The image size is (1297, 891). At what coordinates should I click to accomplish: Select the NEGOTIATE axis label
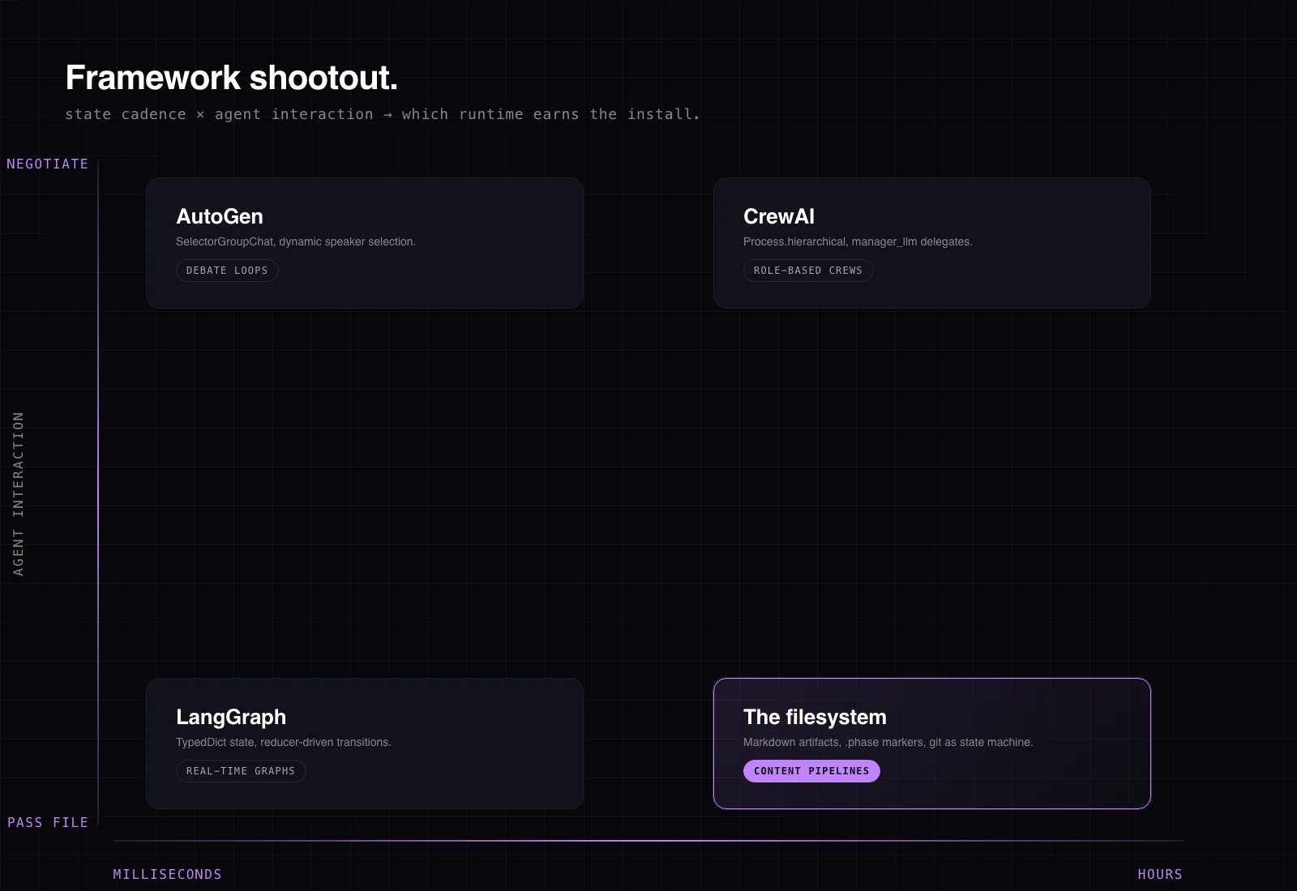tap(47, 164)
